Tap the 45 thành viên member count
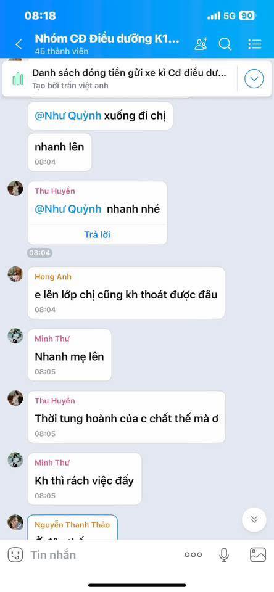 click(61, 51)
